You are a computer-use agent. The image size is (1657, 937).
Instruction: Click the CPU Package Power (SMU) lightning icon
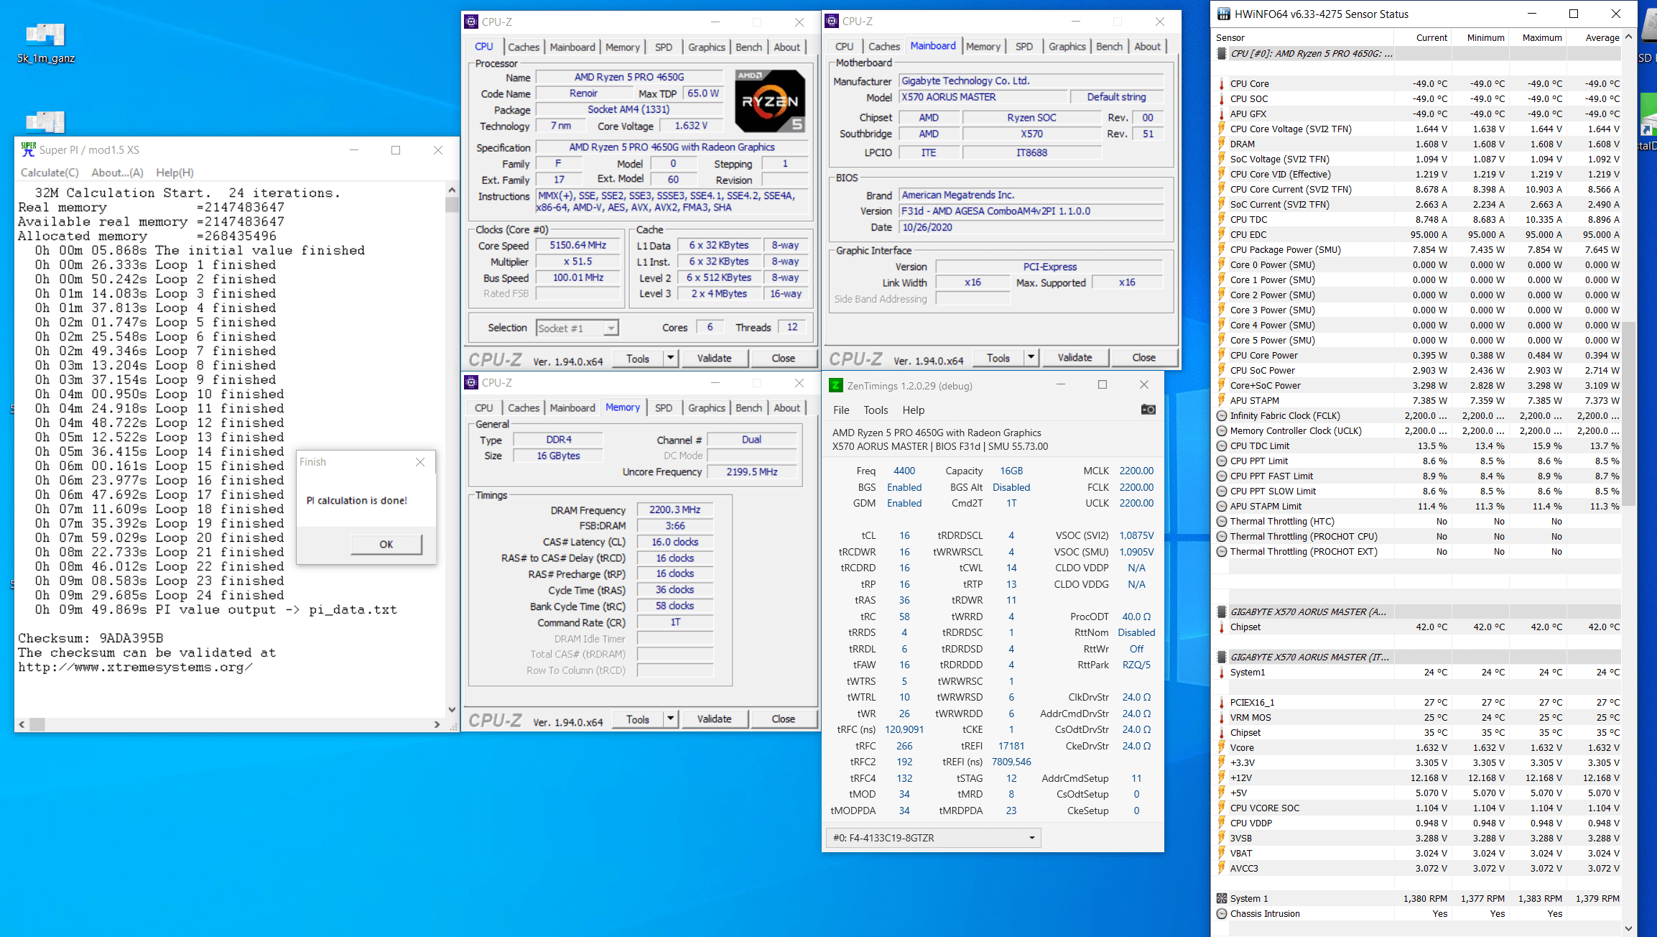pos(1222,250)
